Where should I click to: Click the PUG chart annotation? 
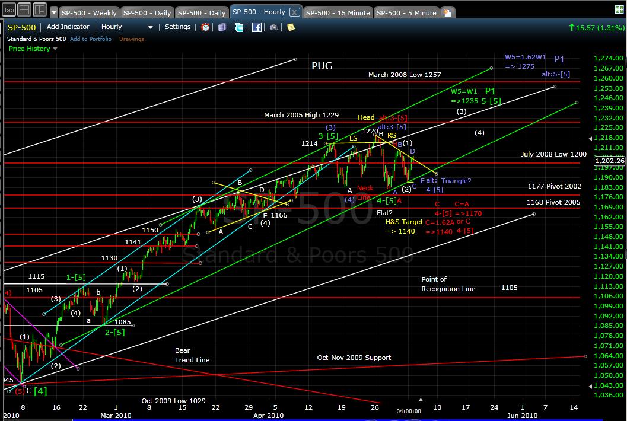(x=322, y=66)
